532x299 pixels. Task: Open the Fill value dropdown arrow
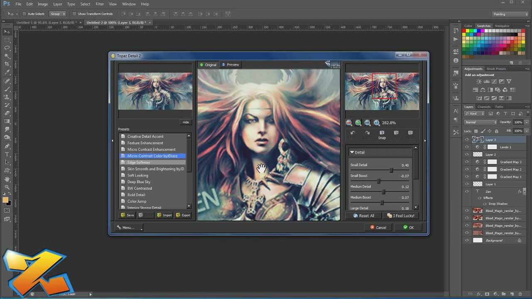pos(527,131)
